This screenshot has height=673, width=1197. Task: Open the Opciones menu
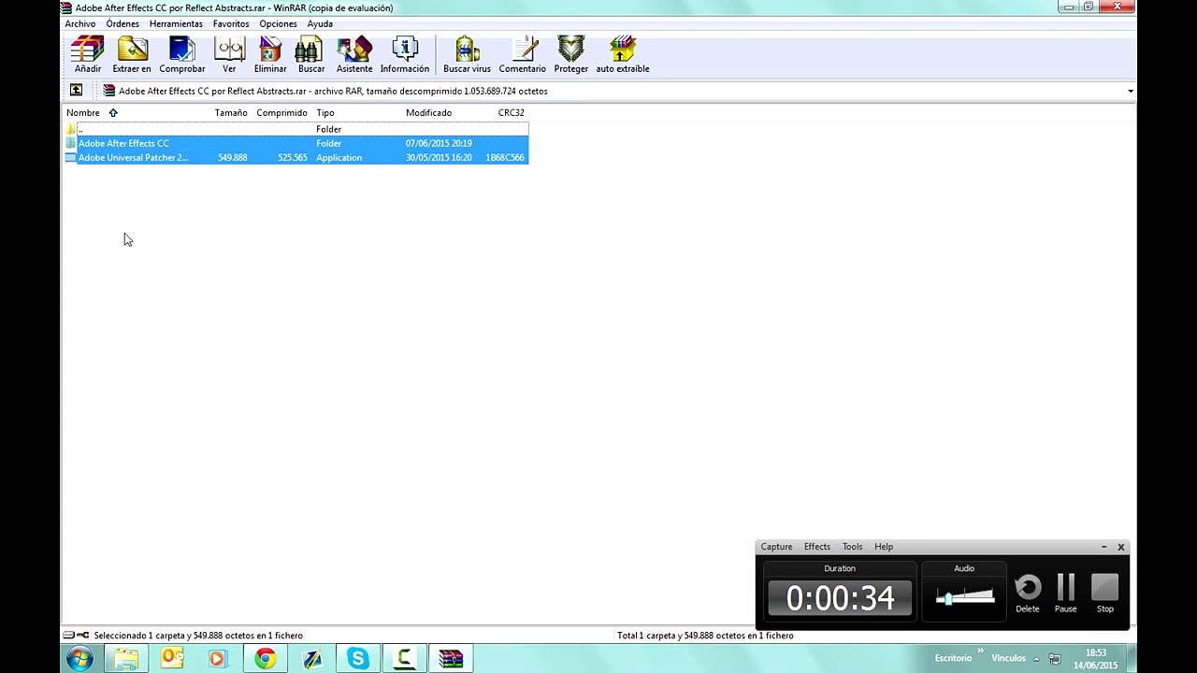coord(278,23)
